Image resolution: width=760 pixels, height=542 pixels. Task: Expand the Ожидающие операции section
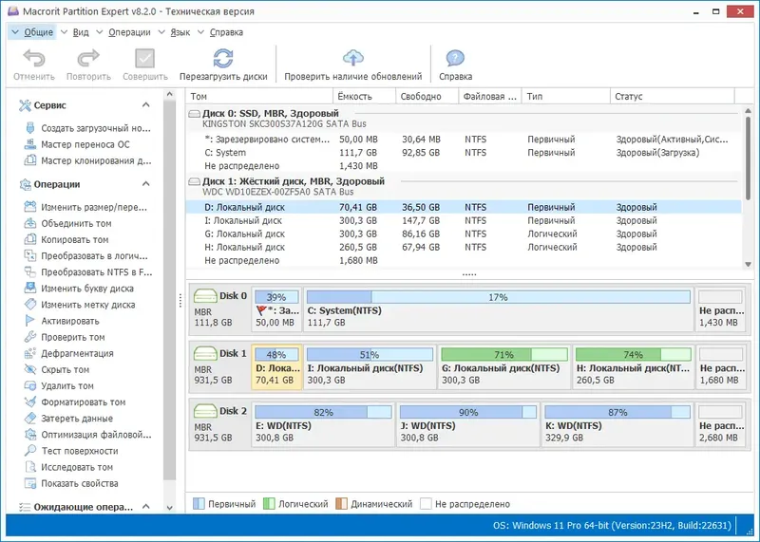point(146,508)
